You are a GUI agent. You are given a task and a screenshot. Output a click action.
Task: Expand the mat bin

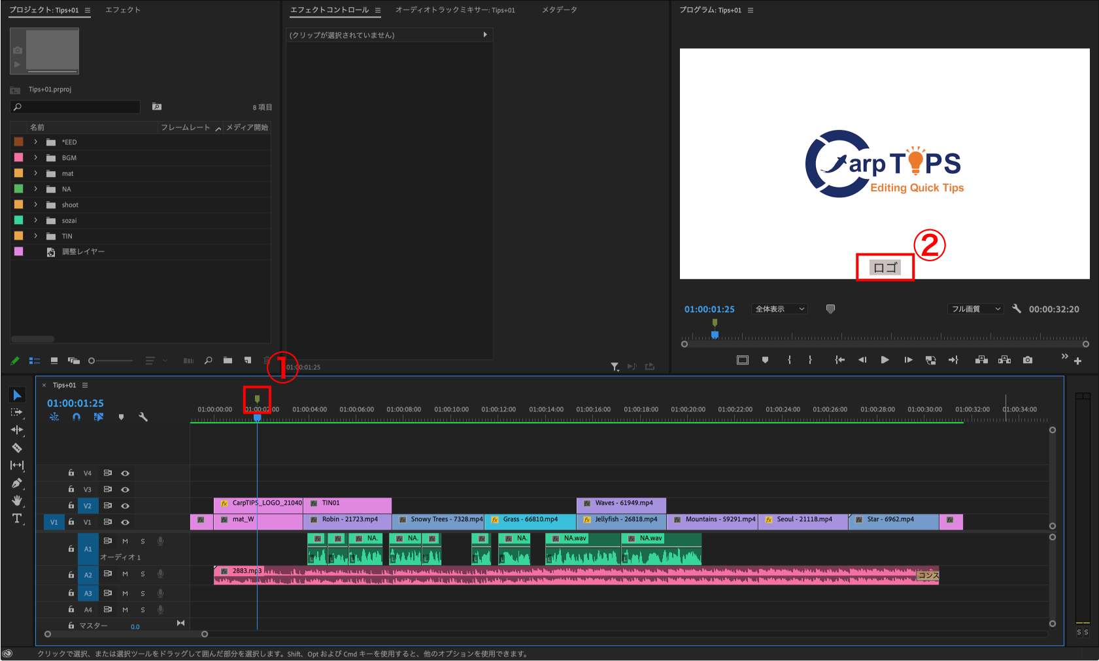click(36, 173)
